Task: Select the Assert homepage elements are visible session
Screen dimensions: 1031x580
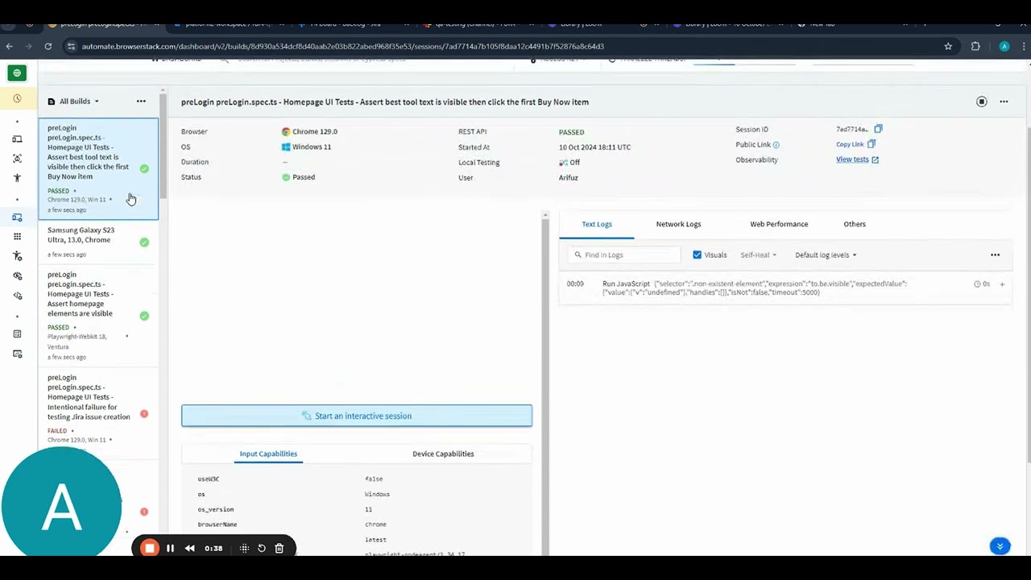Action: (98, 316)
